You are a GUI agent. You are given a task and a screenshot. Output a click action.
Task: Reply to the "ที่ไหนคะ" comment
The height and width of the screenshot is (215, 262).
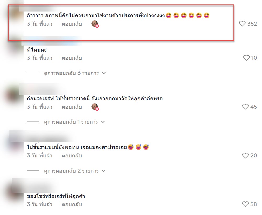coord(72,58)
